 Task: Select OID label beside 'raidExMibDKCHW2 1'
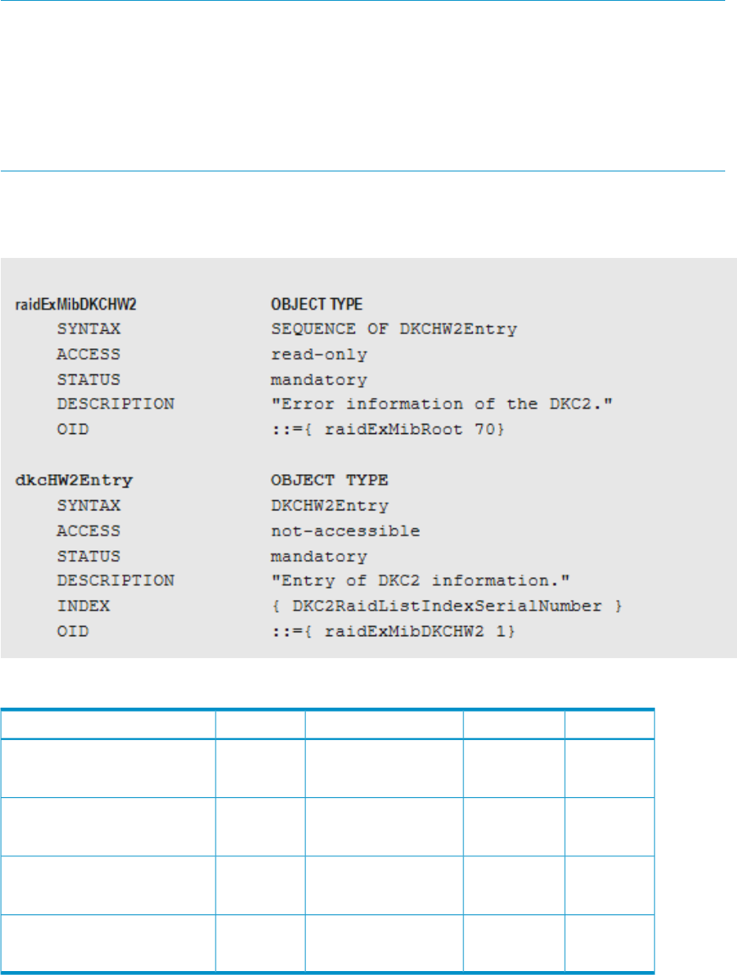pos(72,631)
